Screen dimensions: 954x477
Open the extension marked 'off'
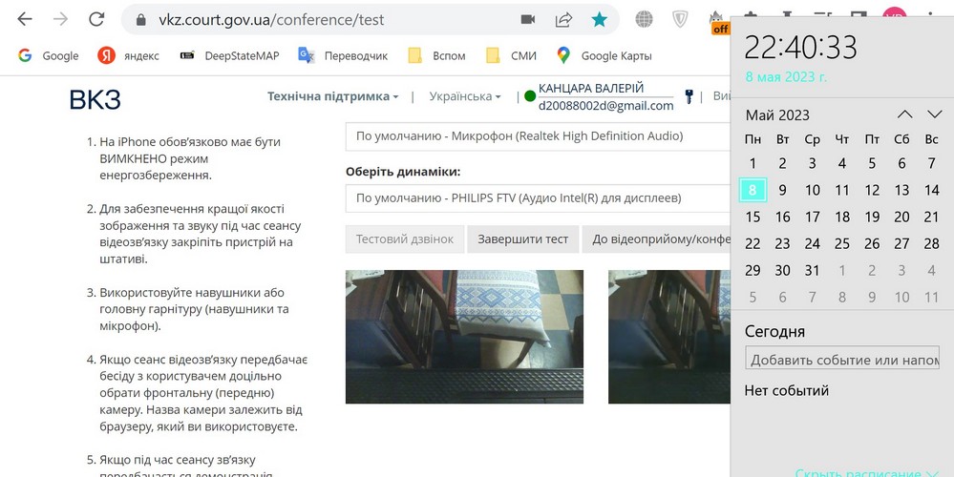(719, 23)
